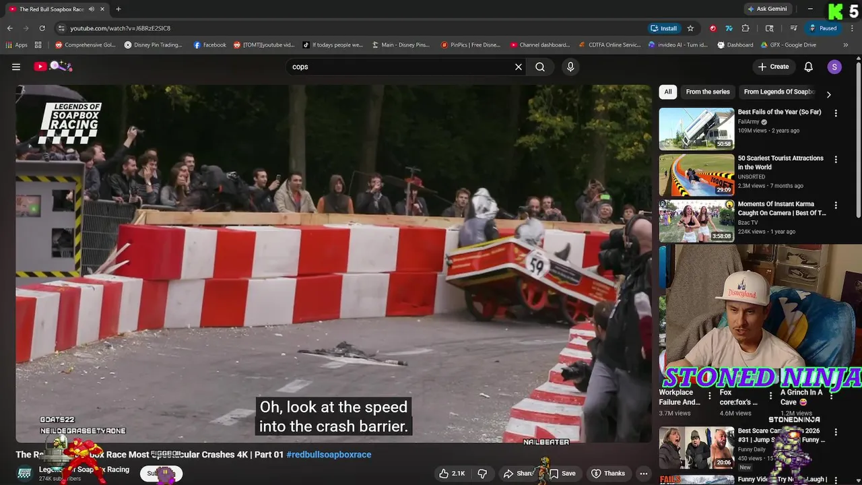
Task: Open options for Moments Of Instant Karma
Action: pos(836,205)
